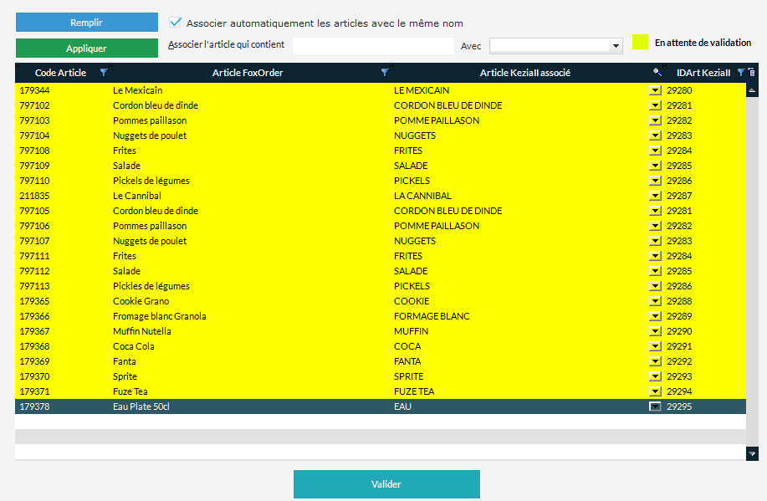The image size is (767, 501).
Task: Click the scroll down arrow of the table
Action: click(x=752, y=452)
